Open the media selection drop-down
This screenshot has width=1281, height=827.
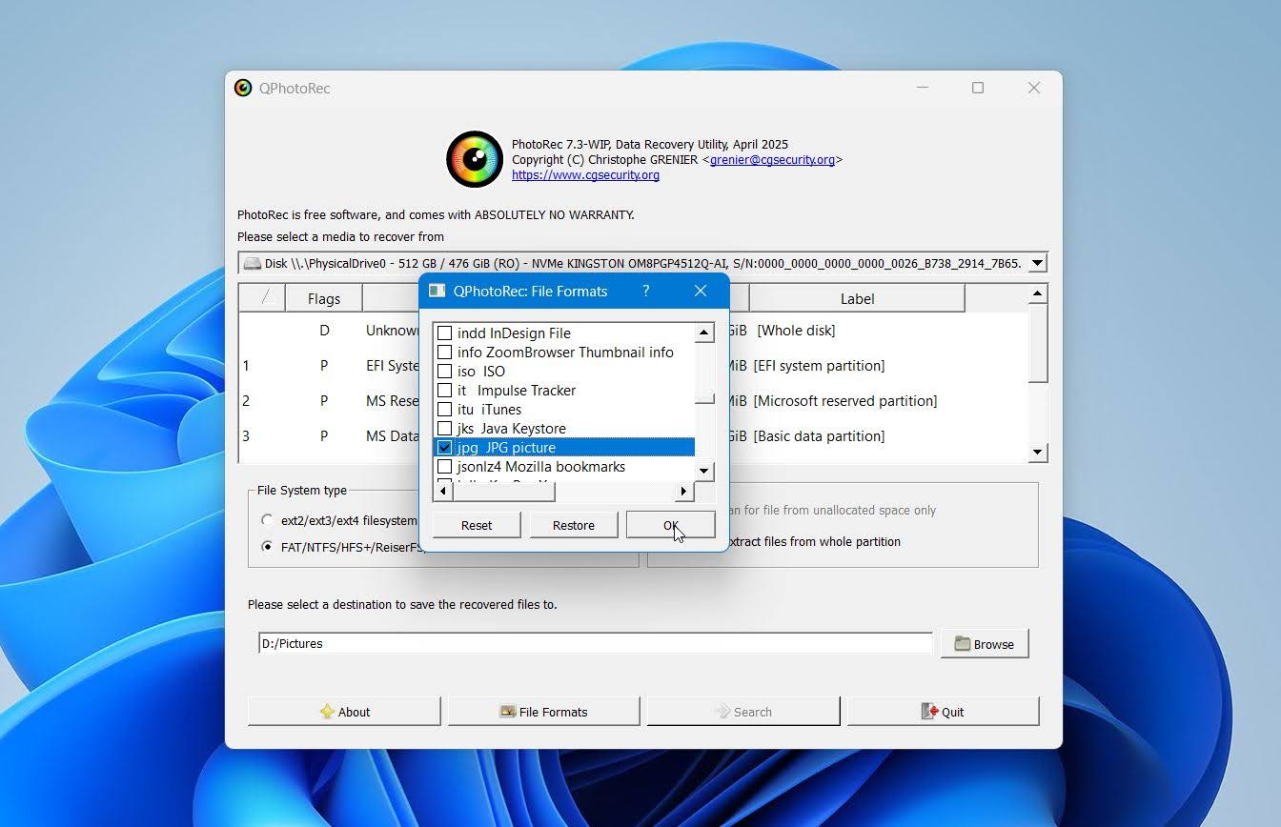pyautogui.click(x=1037, y=263)
